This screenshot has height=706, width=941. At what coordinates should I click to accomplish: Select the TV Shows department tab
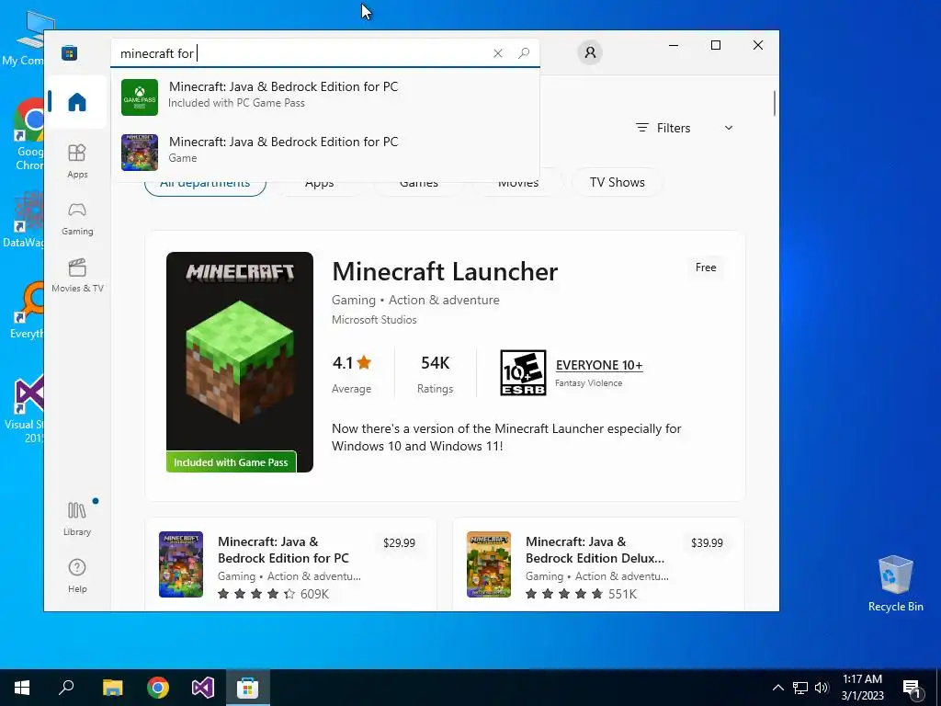point(617,182)
